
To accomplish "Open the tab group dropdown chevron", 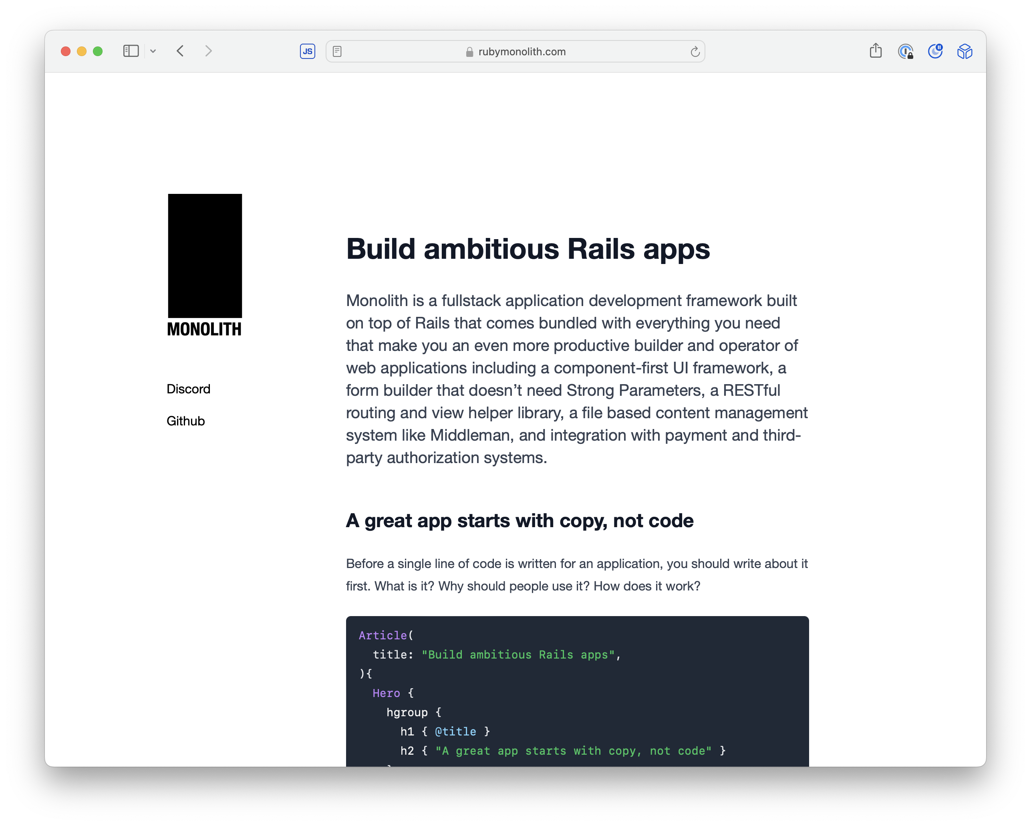I will point(153,51).
